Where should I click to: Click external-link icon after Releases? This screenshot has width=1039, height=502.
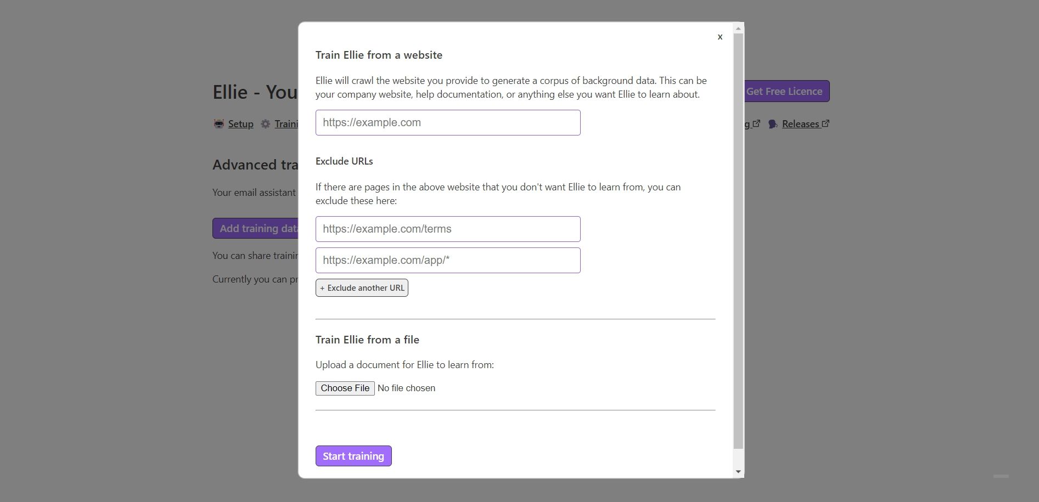tap(825, 123)
